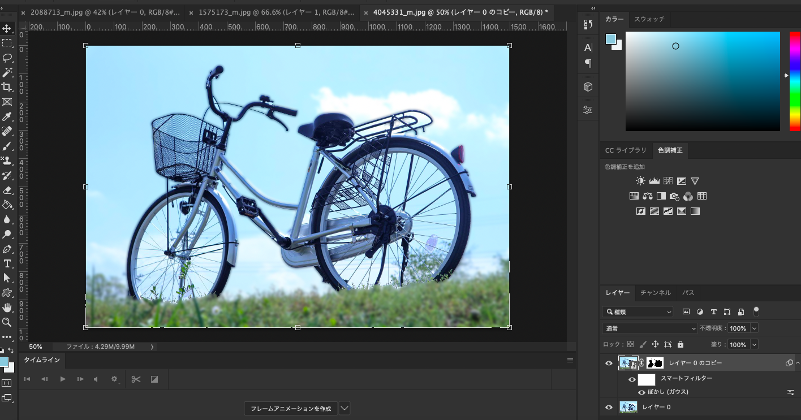
Task: Toggle lock transparent pixels
Action: click(630, 344)
